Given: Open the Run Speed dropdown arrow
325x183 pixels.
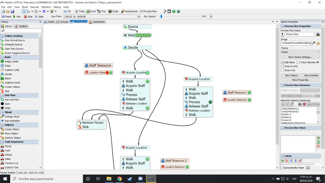Looking at the screenshot, I should pos(211,17).
